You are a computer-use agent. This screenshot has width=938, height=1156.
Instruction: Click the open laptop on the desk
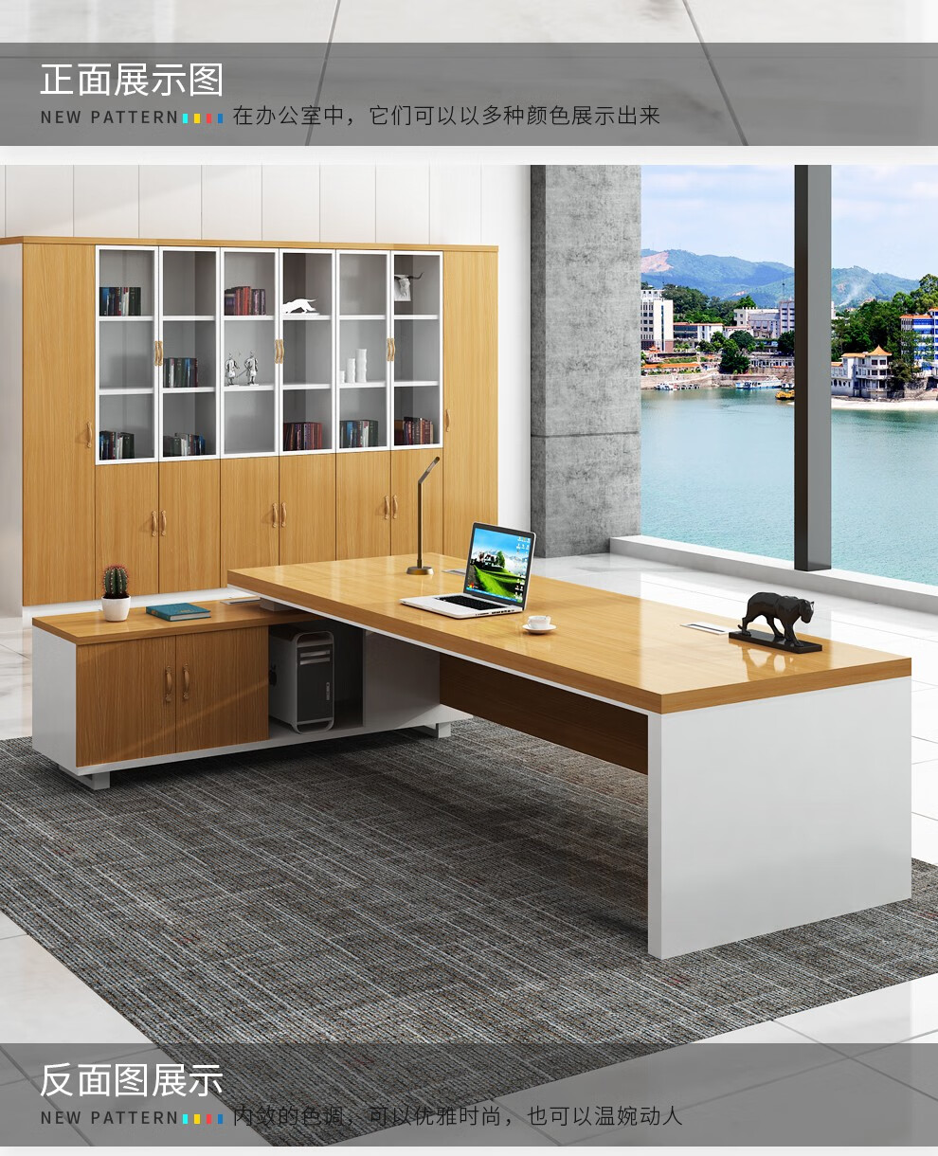click(x=477, y=571)
